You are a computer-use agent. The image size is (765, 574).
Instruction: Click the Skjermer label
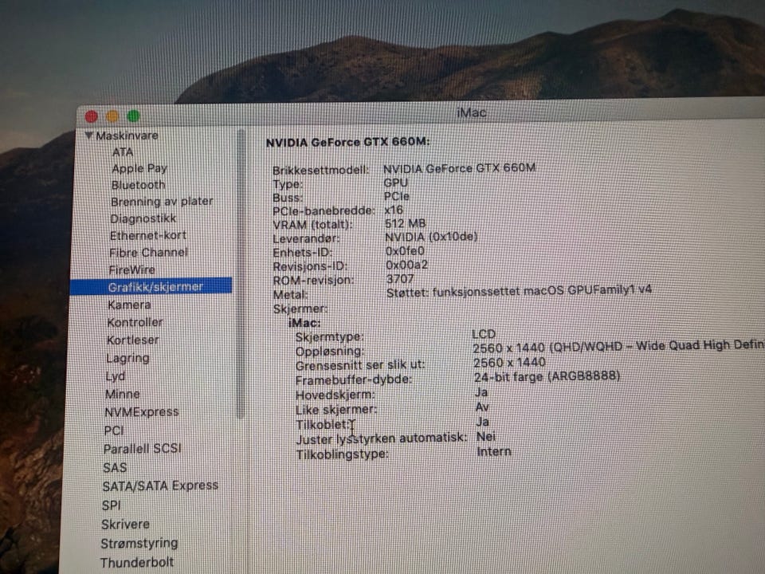pyautogui.click(x=300, y=309)
